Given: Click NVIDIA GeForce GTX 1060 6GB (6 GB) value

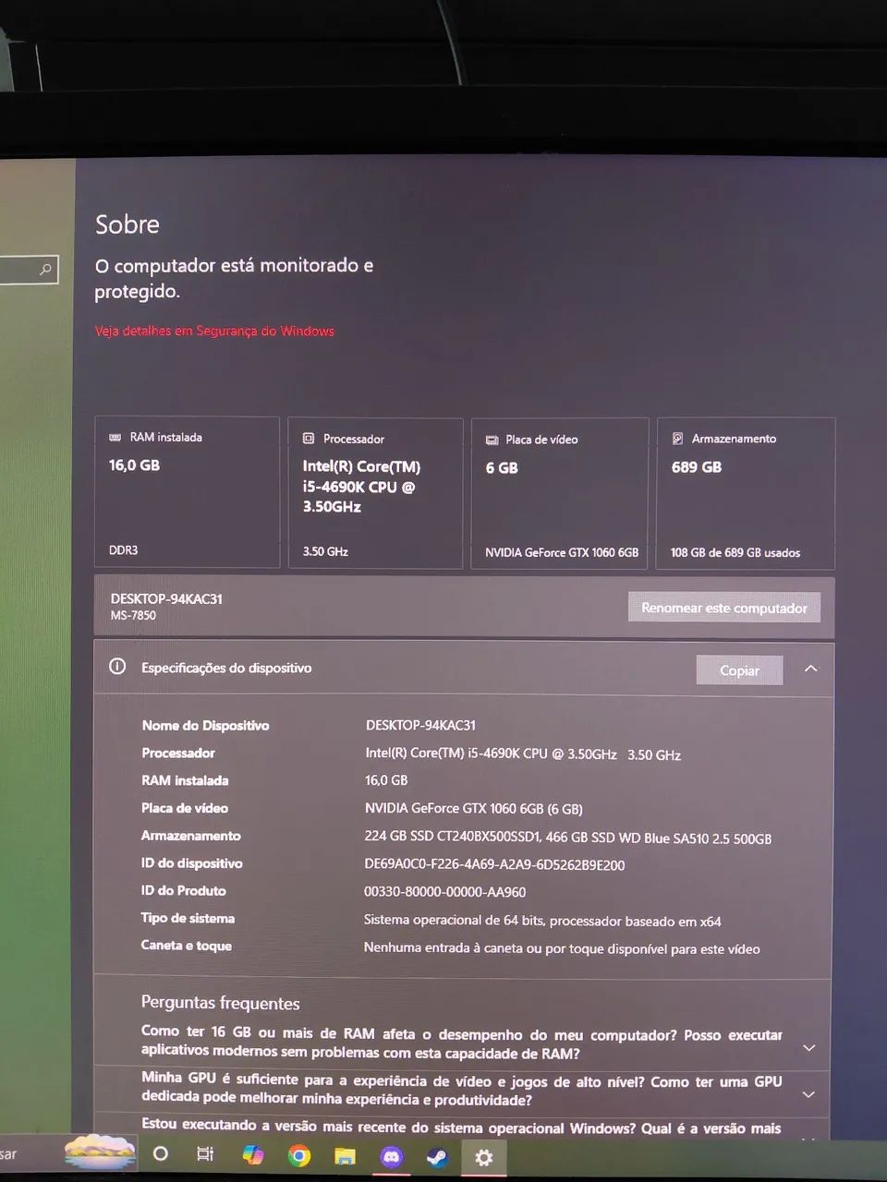Looking at the screenshot, I should [x=473, y=809].
